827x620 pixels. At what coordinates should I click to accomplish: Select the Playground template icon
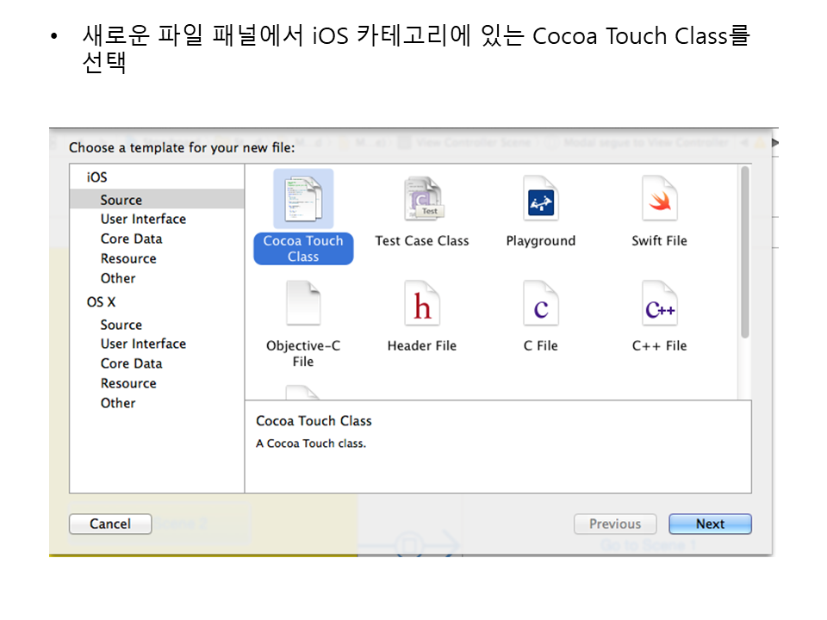pyautogui.click(x=541, y=201)
